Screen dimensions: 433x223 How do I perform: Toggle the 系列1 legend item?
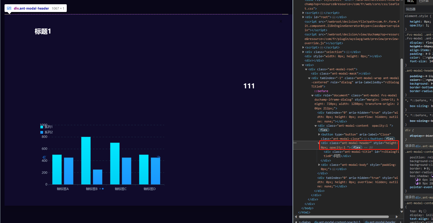(47, 127)
